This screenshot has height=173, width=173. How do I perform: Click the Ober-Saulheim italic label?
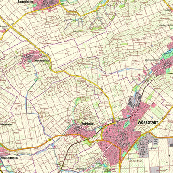tap(152, 60)
